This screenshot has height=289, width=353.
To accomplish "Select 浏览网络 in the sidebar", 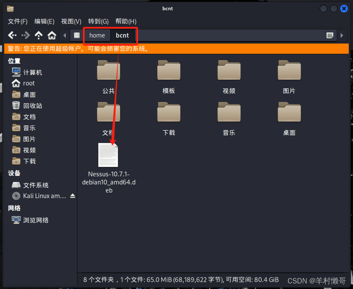I will (x=30, y=220).
